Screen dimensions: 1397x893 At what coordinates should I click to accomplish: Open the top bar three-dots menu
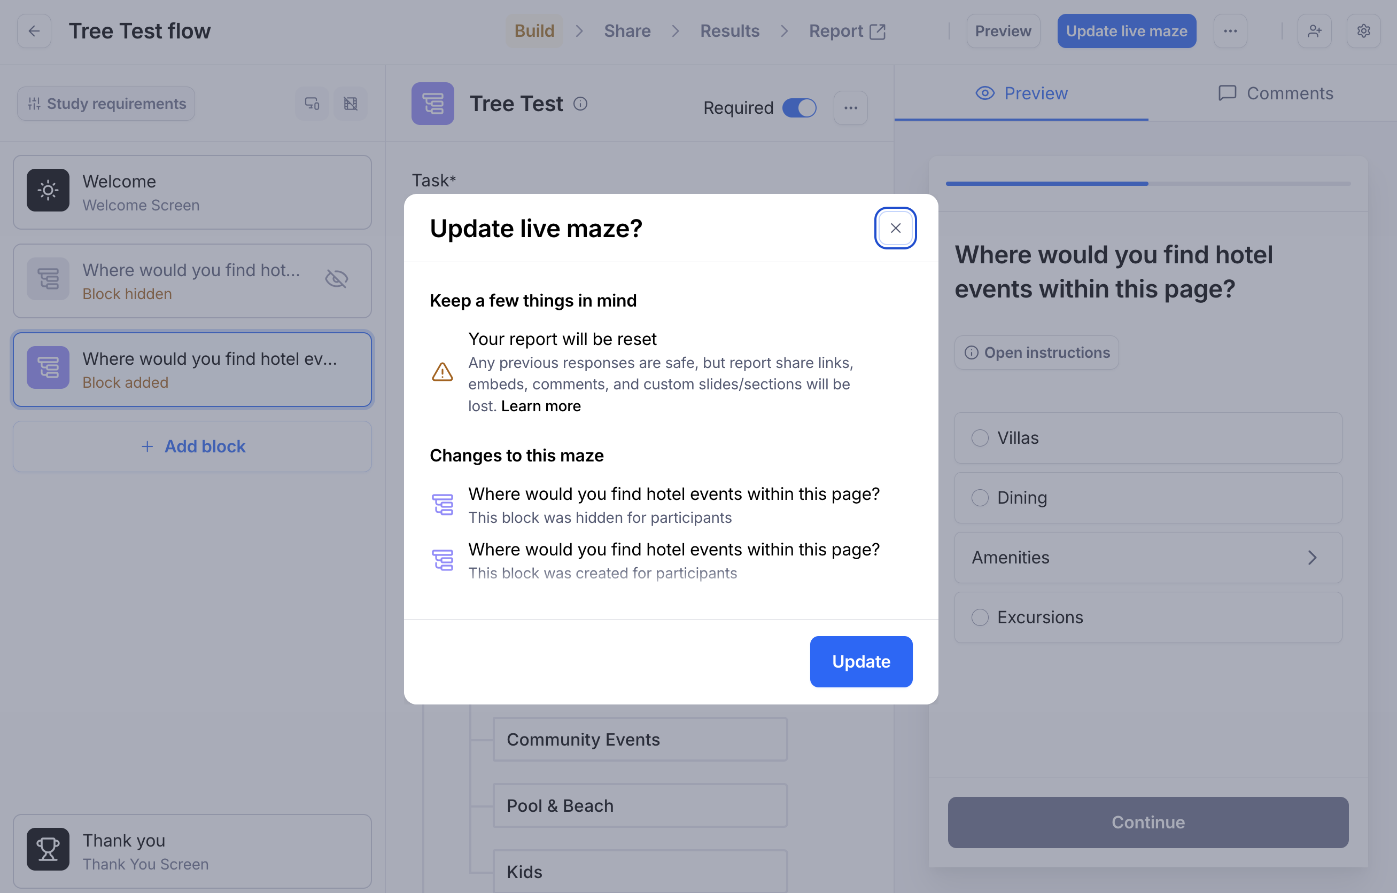(x=1230, y=31)
